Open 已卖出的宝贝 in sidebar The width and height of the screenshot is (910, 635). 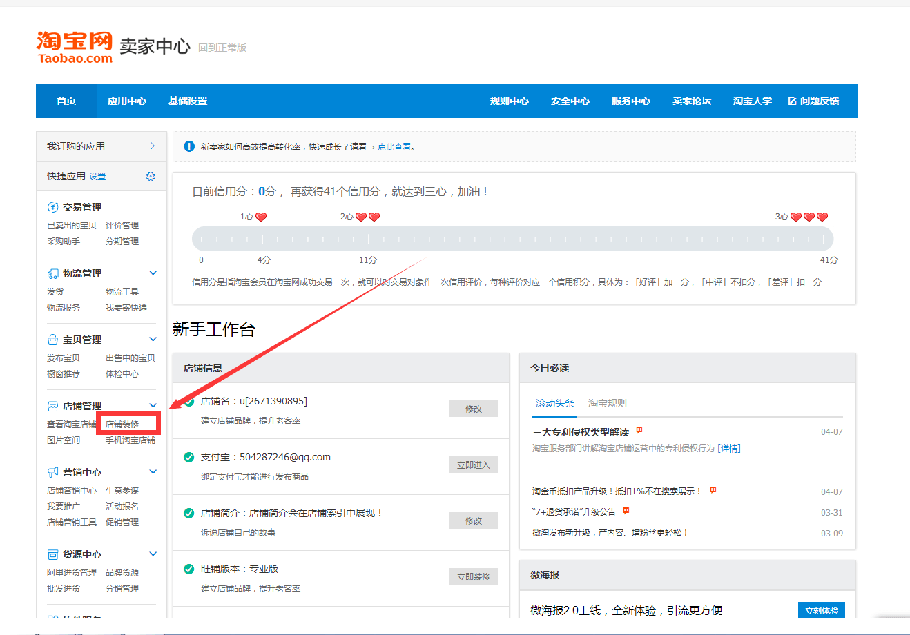pos(72,225)
